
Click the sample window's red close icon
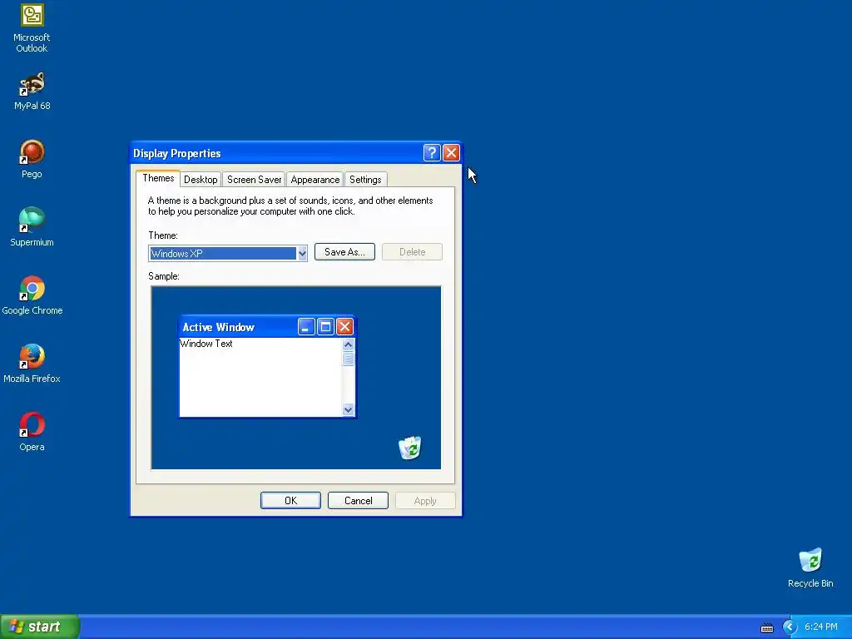click(x=344, y=326)
